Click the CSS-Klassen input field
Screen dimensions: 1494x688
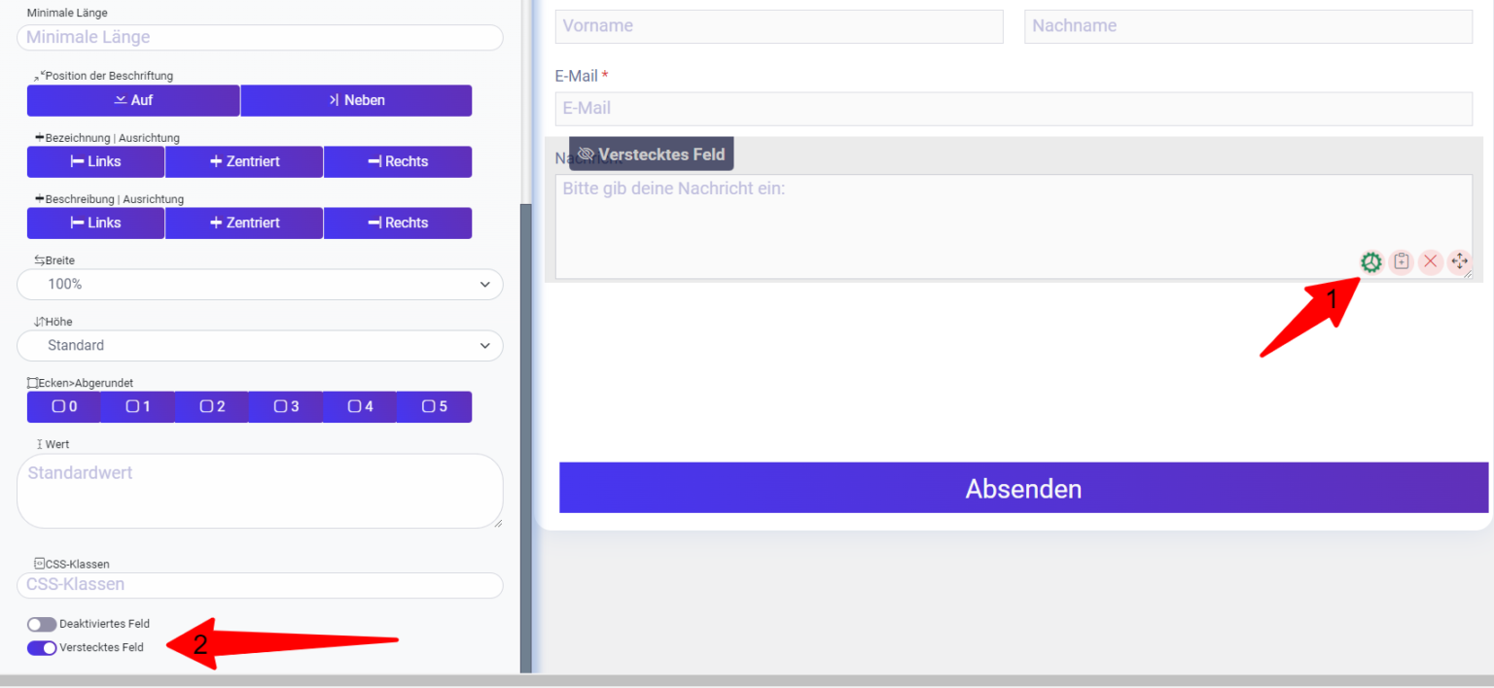pos(260,585)
